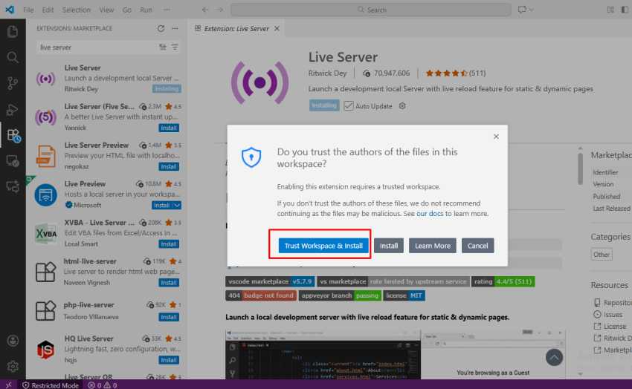The height and width of the screenshot is (389, 632).
Task: Open Accounts icon at sidebar bottom
Action: [x=13, y=341]
